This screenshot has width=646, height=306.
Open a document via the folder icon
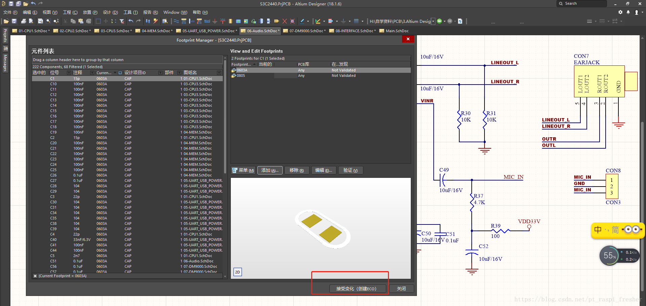tap(6, 21)
